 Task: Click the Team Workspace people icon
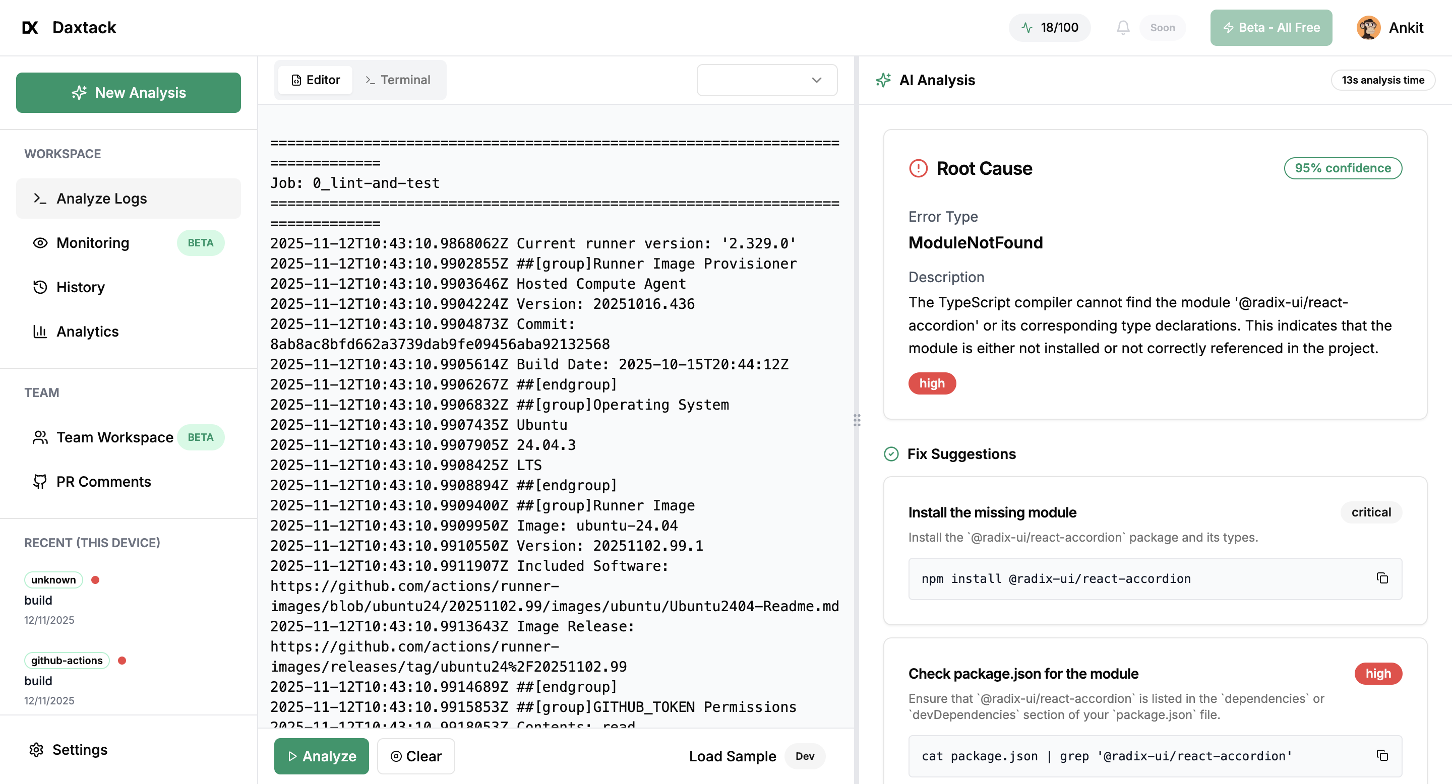[x=40, y=437]
